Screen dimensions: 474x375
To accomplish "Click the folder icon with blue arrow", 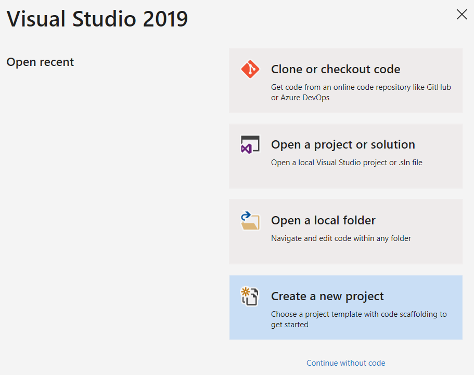I will [249, 221].
